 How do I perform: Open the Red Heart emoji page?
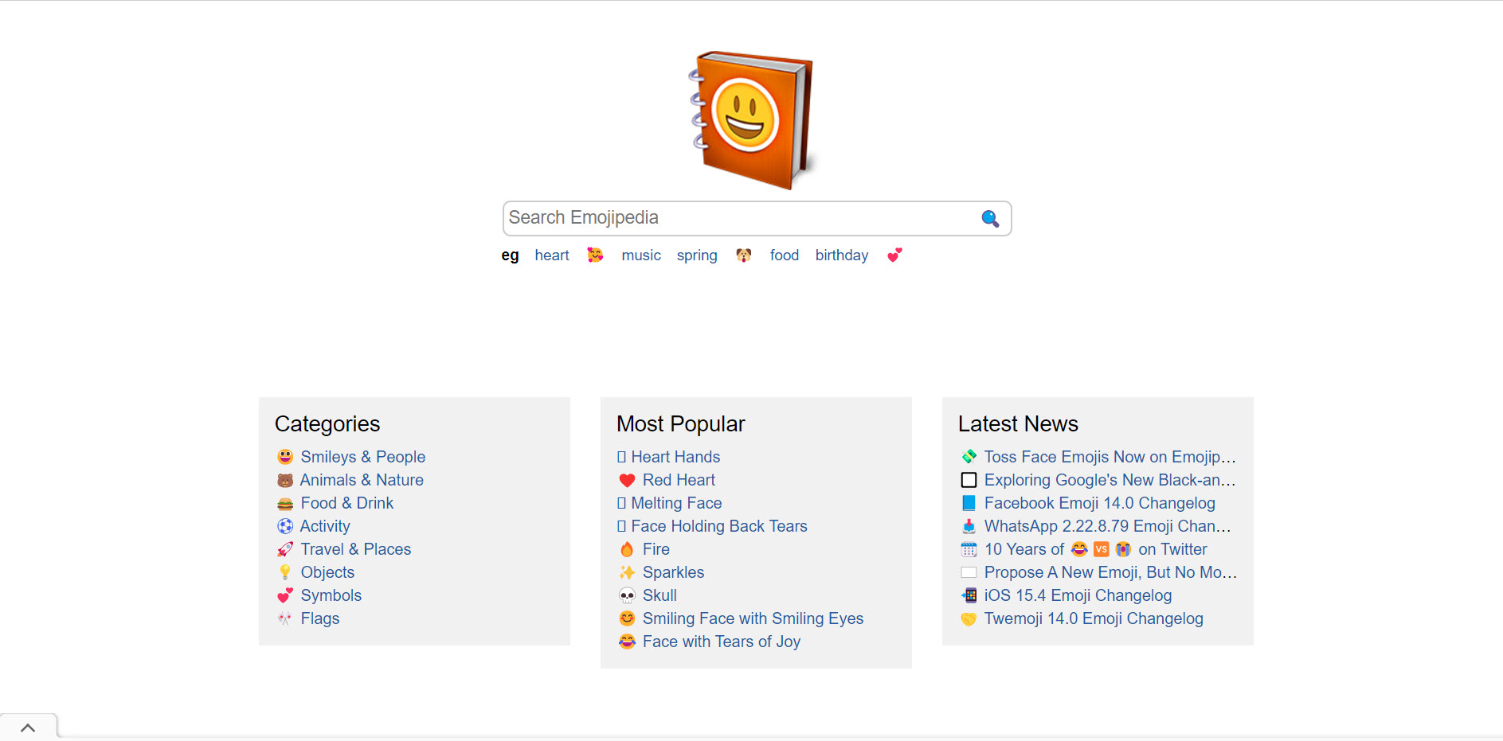pyautogui.click(x=679, y=480)
